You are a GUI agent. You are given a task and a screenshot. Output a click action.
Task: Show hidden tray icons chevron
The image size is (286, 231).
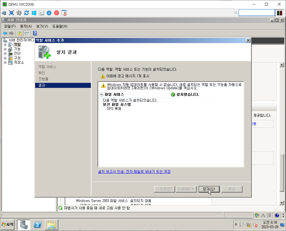pos(236,224)
